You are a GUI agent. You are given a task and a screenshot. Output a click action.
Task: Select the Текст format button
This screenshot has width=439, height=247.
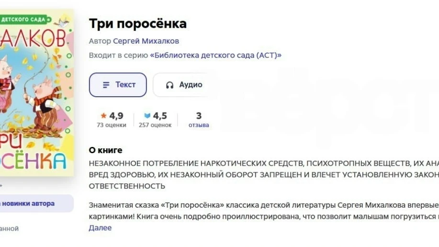118,85
